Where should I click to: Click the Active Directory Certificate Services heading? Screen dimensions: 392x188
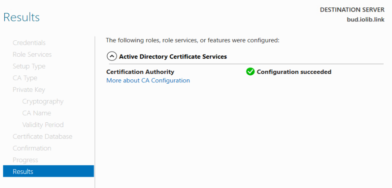pyautogui.click(x=173, y=57)
